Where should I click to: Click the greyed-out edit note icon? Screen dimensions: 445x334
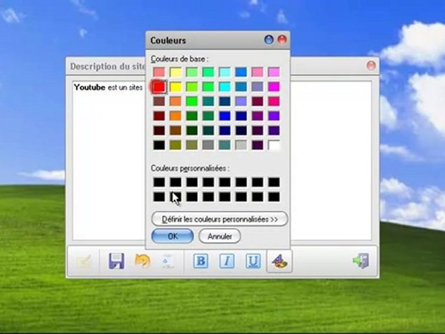click(x=84, y=261)
